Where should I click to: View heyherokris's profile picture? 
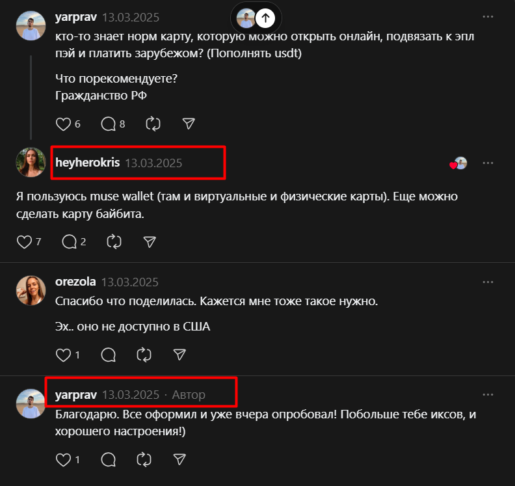point(30,163)
